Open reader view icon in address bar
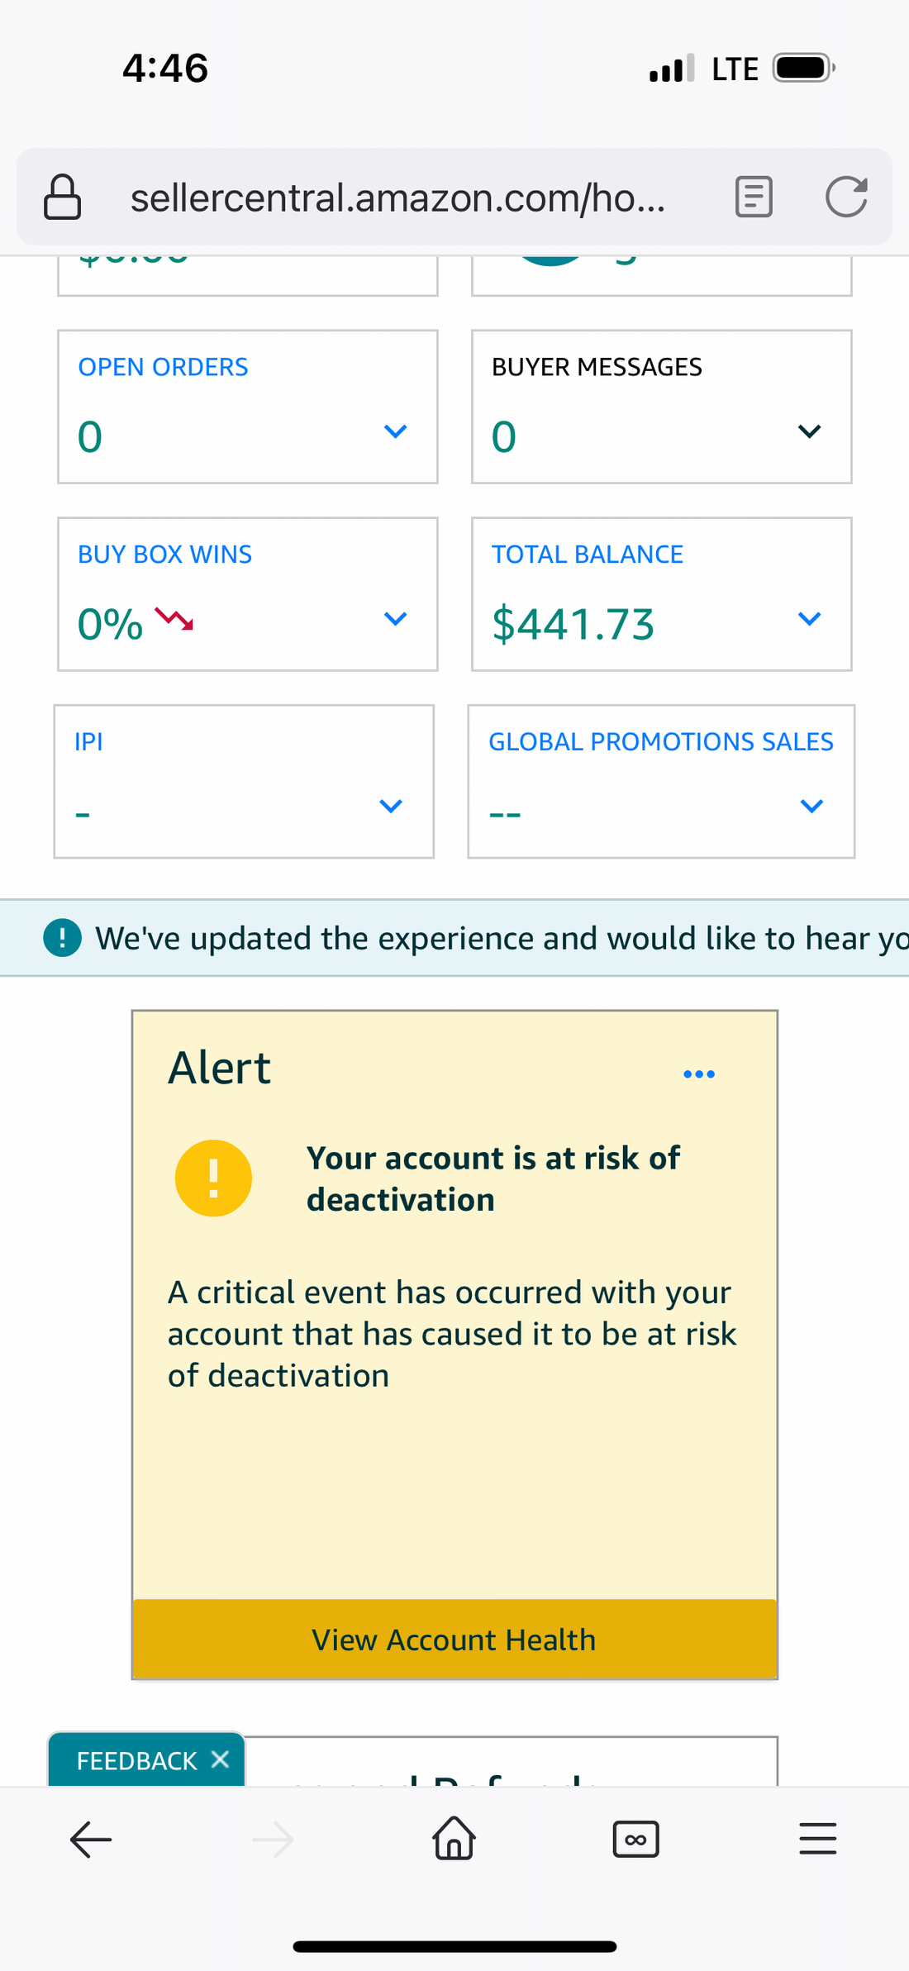Viewport: 909px width, 1971px height. pyautogui.click(x=754, y=198)
